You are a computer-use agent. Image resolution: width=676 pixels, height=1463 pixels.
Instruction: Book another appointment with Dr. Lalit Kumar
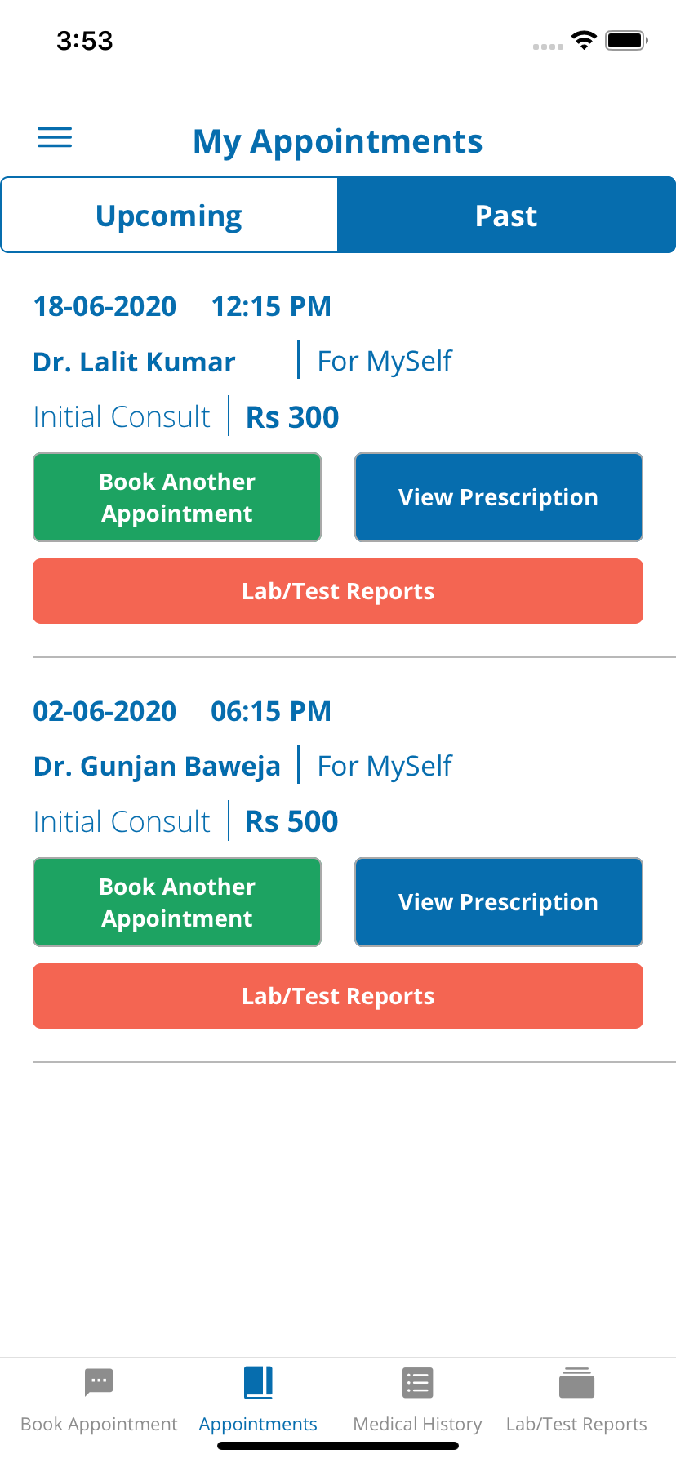tap(177, 497)
